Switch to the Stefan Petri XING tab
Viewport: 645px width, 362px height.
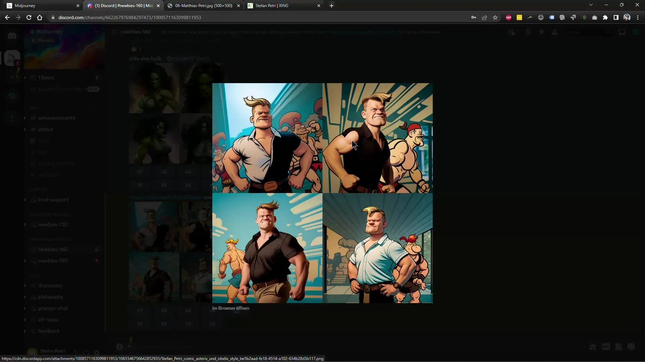(284, 6)
